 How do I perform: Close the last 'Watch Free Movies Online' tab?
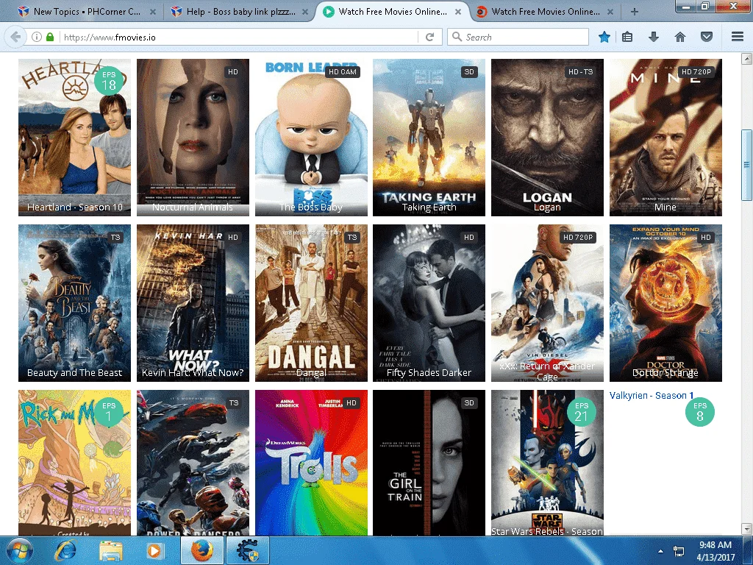(x=610, y=12)
